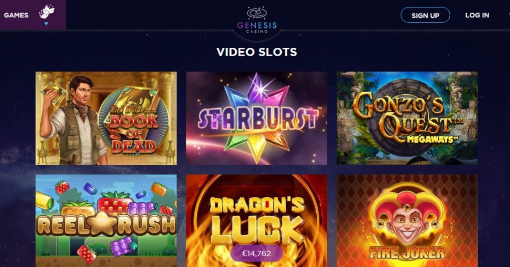Image resolution: width=510 pixels, height=267 pixels.
Task: Click the €14,762 jackpot badge
Action: pos(256,254)
